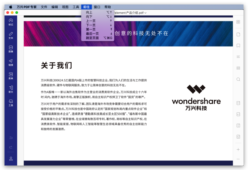Choose 下一页 from the menu
Viewport: 248px width, 170px height.
[x=98, y=25]
